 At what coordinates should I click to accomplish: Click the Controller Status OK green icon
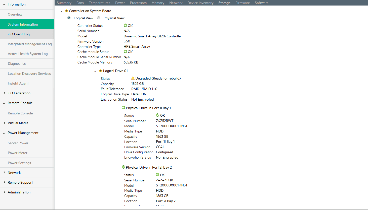coord(125,25)
